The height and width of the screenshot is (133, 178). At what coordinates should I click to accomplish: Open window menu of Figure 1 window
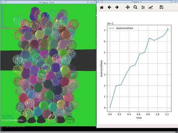click(98, 1)
